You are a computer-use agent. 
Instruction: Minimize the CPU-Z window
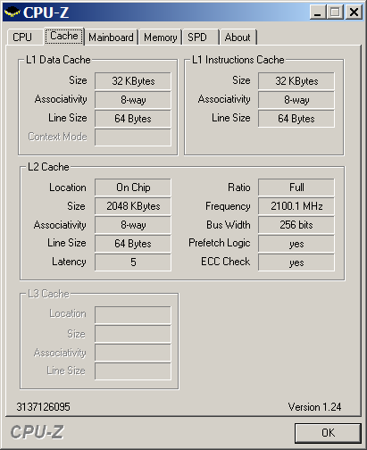tap(318, 12)
